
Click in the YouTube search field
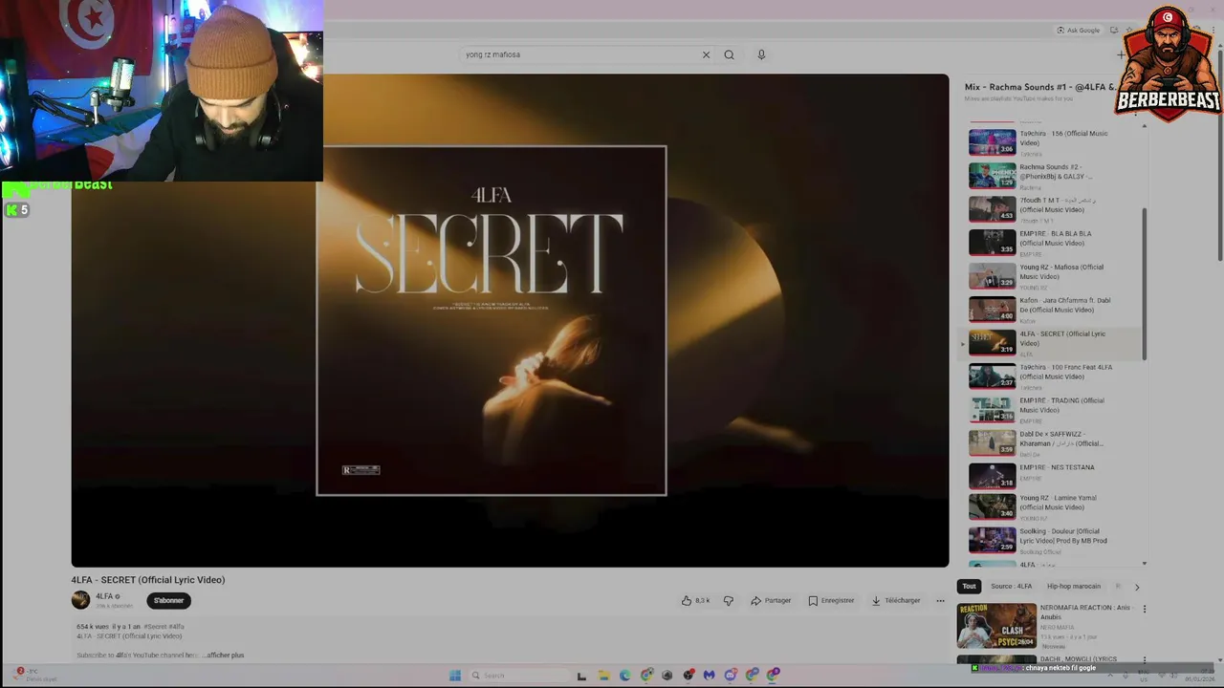pos(579,54)
